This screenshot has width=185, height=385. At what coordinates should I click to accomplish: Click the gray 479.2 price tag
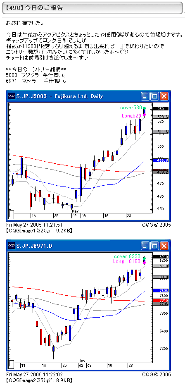pos(161,172)
